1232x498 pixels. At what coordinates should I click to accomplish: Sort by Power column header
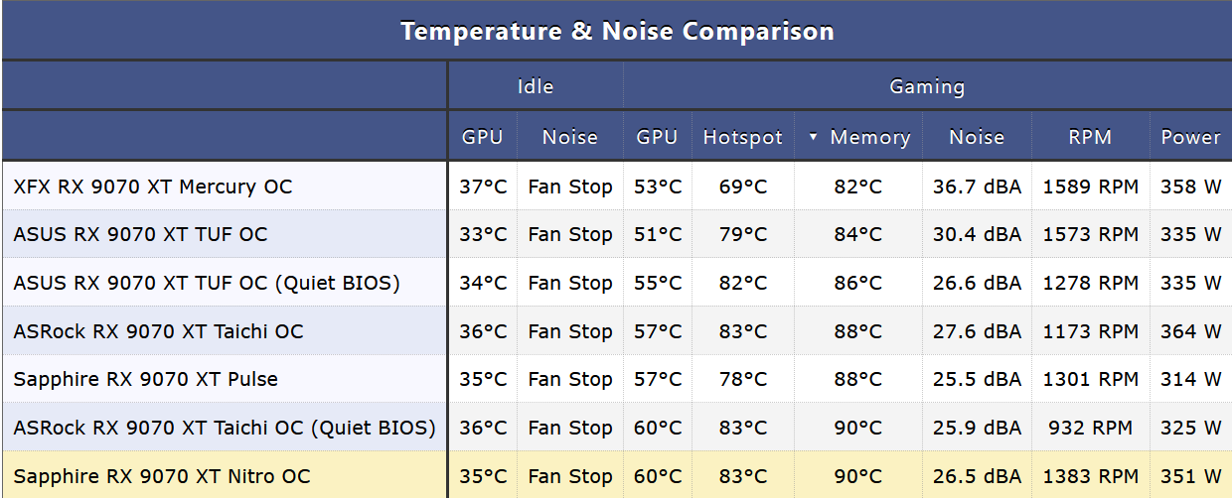coord(1190,137)
